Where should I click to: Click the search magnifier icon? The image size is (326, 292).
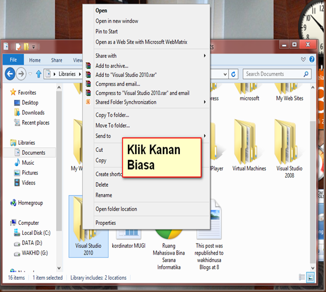point(306,74)
